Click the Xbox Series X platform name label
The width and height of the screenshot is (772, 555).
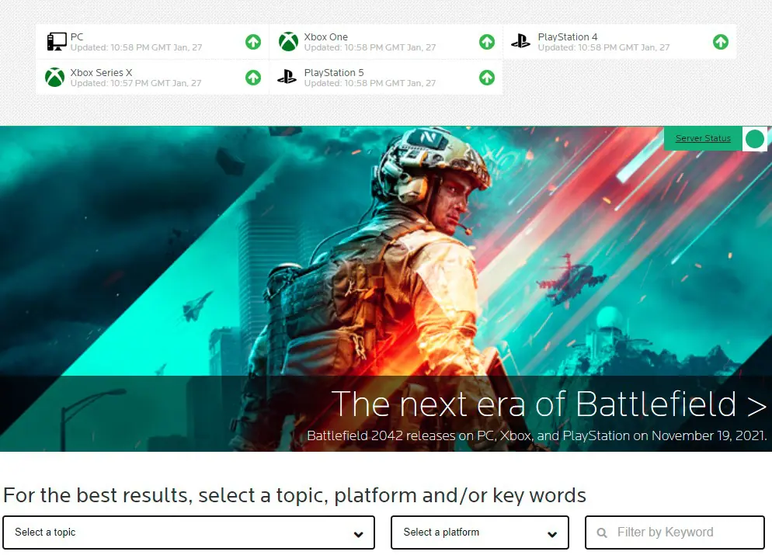pyautogui.click(x=102, y=72)
